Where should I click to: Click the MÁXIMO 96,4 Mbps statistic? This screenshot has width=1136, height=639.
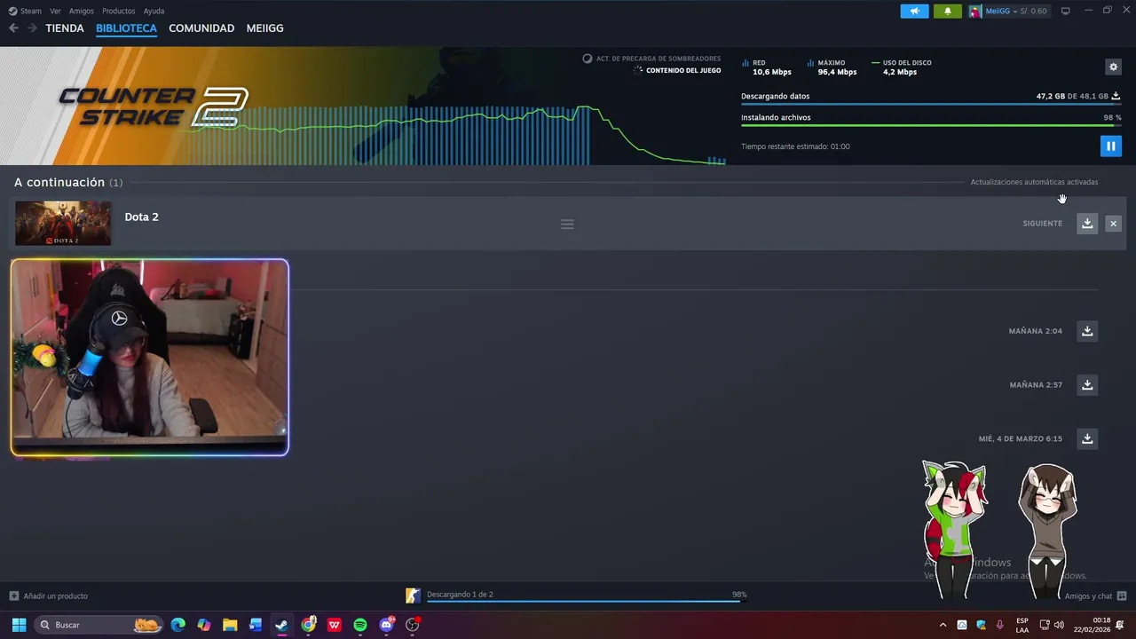pyautogui.click(x=832, y=67)
